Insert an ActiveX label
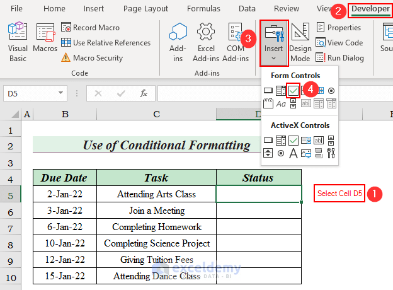This screenshot has width=393, height=290. pos(293,153)
